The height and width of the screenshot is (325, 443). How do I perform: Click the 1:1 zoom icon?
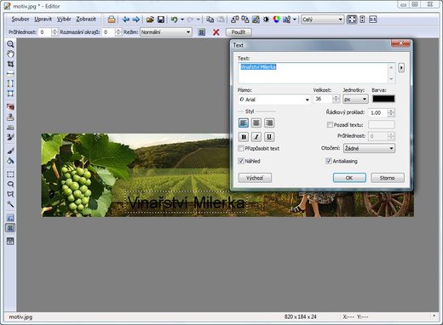point(373,20)
